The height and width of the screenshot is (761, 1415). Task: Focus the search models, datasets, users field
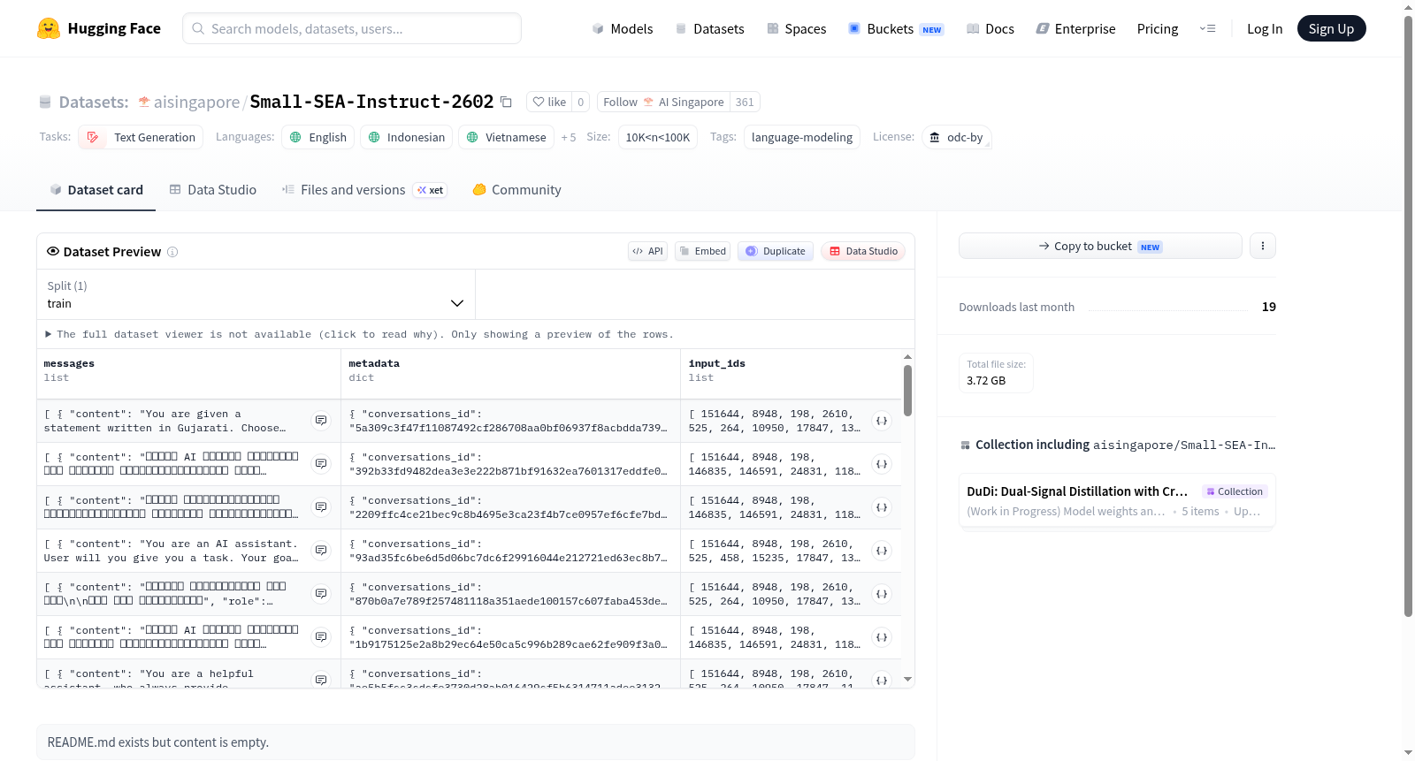(x=352, y=28)
